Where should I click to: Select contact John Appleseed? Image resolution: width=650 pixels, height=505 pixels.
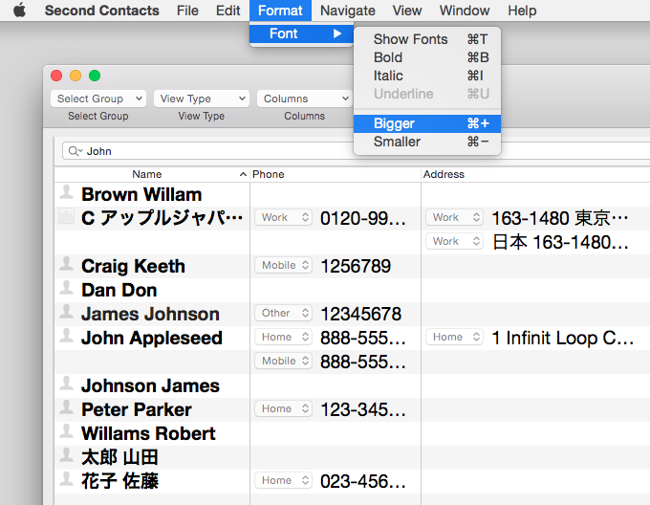(x=152, y=338)
